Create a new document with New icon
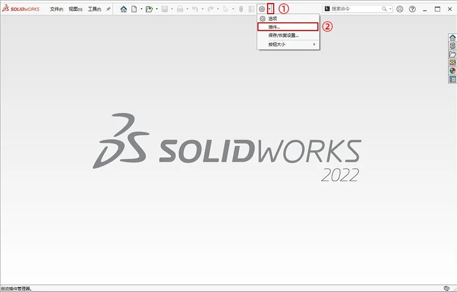 click(x=134, y=9)
